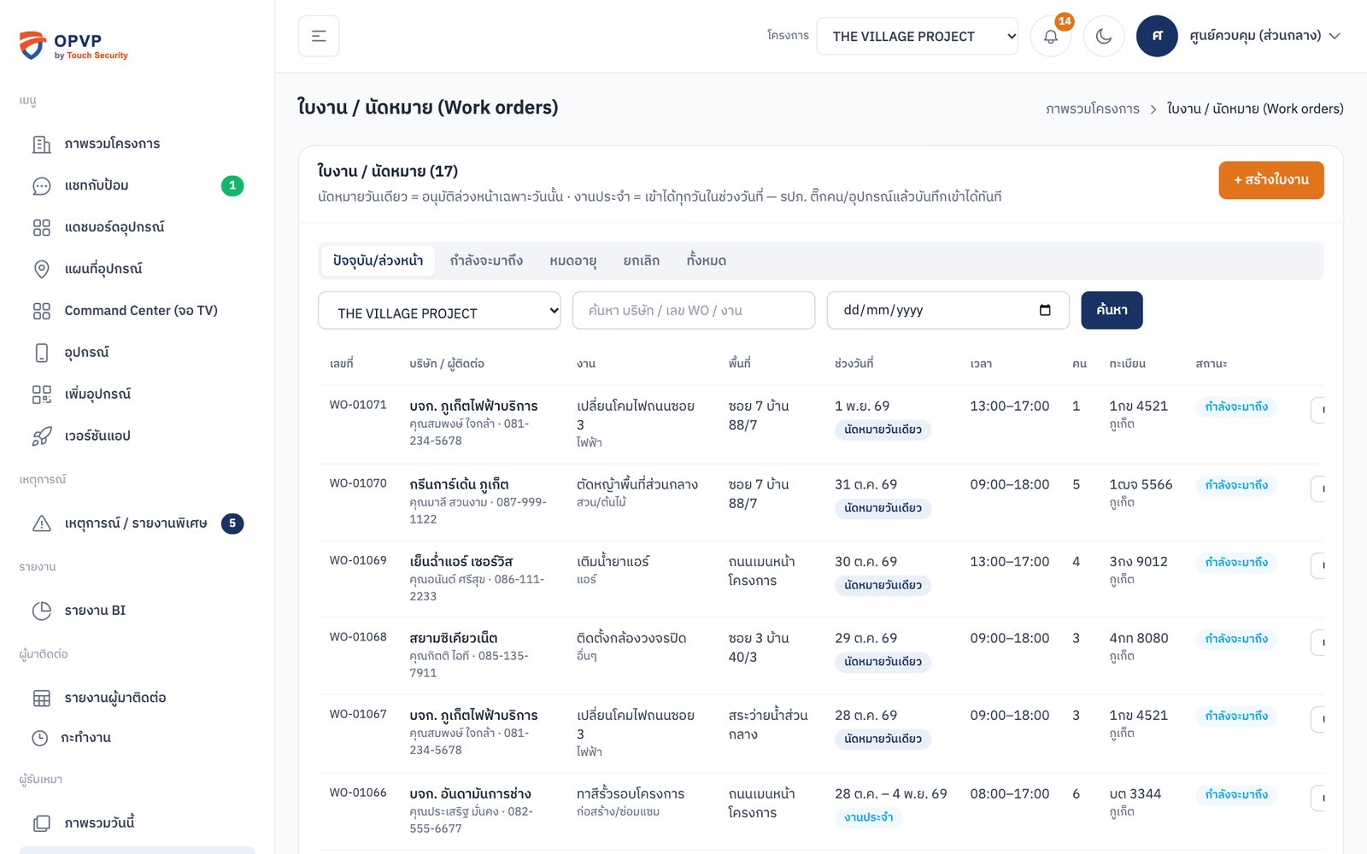1367x854 pixels.
Task: Expand the ศูนย์ควบคุม (ส่วนกลาง) user menu chevron
Action: coord(1335,36)
